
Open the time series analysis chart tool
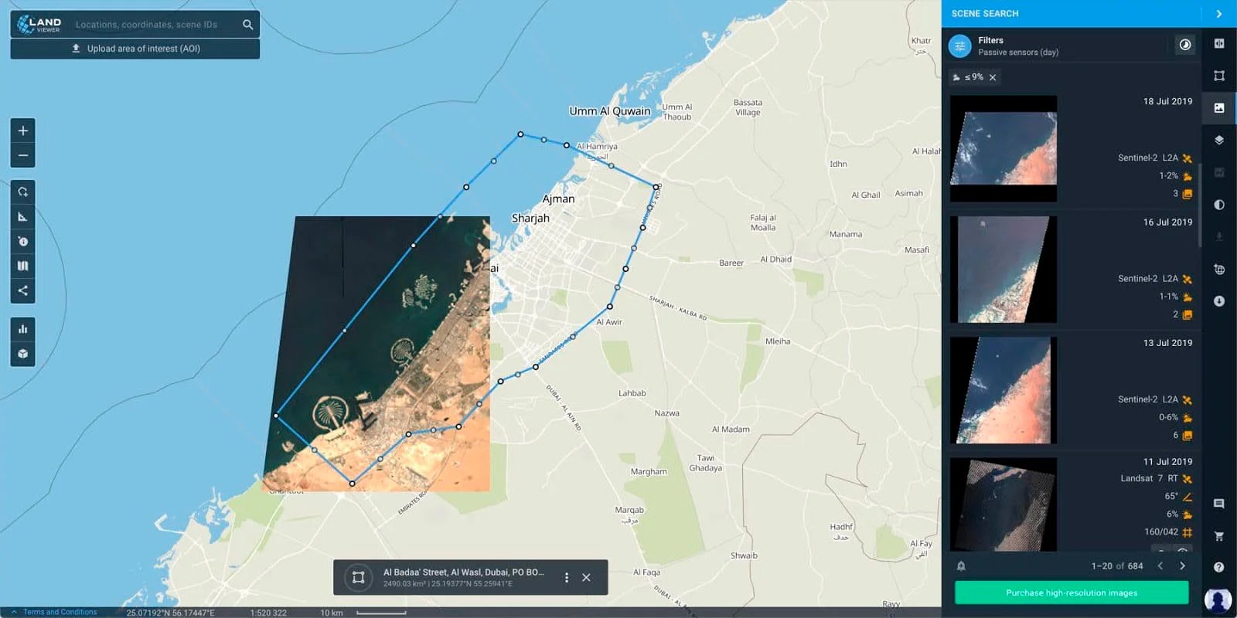pyautogui.click(x=23, y=329)
